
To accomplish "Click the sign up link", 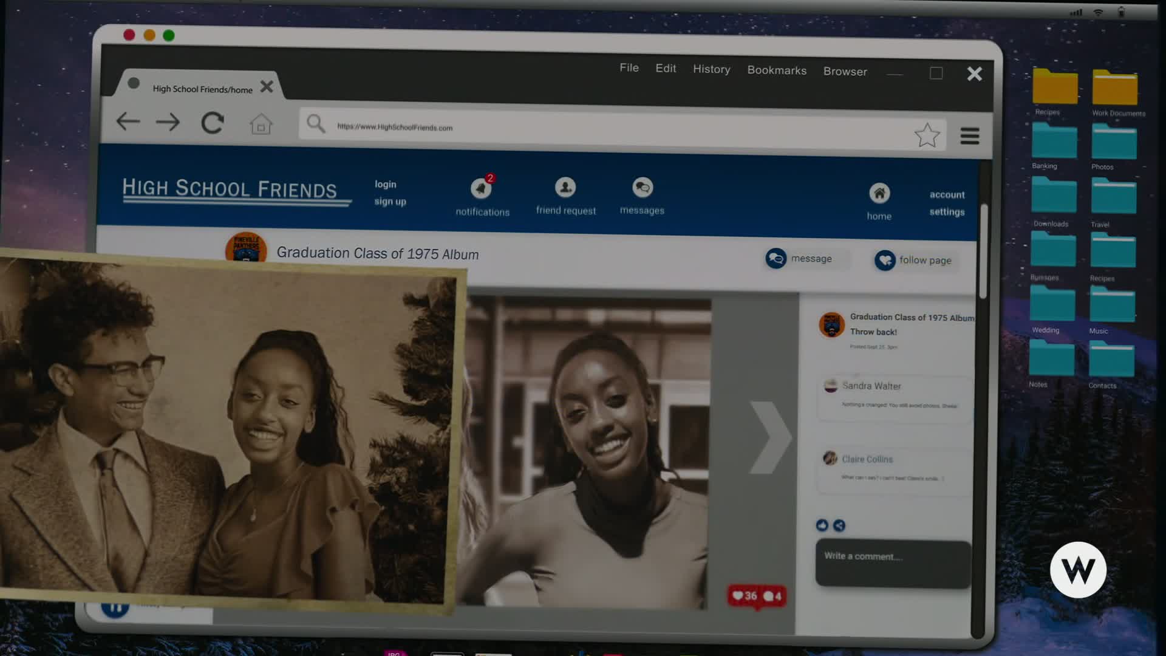I will (x=390, y=202).
